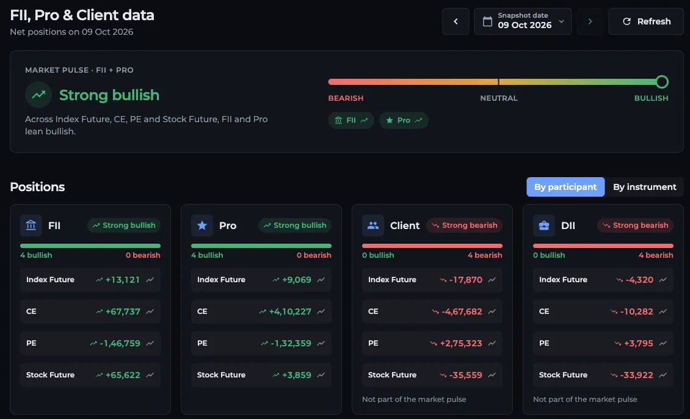Click DII PE value +3,795
The width and height of the screenshot is (690, 419).
point(639,343)
